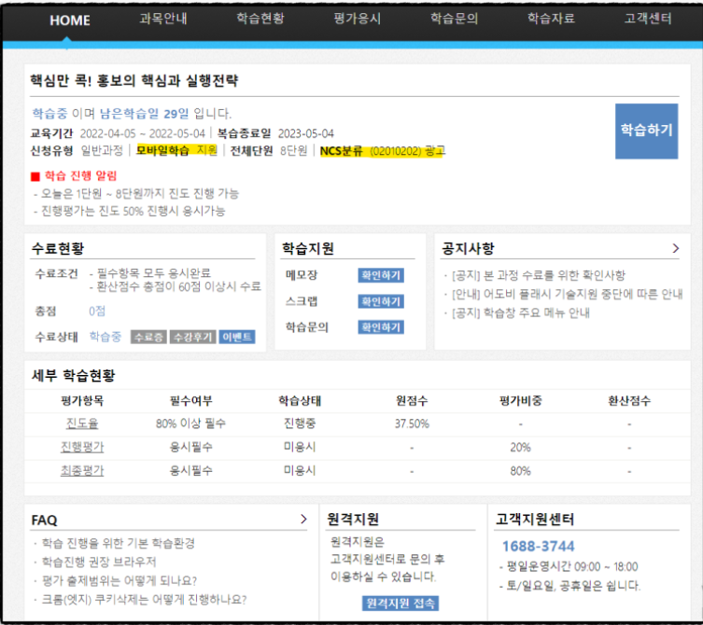Click highlighted 모바일학습 지원 label
Image resolution: width=703 pixels, height=625 pixels.
(176, 150)
